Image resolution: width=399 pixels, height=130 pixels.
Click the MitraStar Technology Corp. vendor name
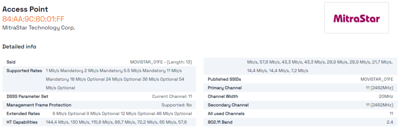[x=39, y=28]
